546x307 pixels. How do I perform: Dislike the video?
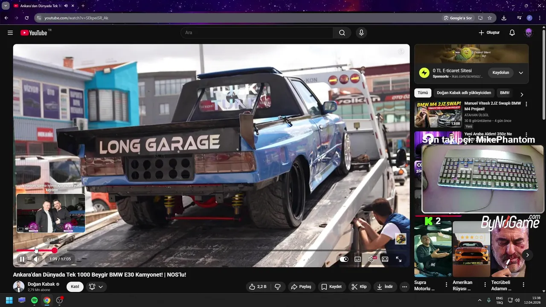tap(277, 287)
